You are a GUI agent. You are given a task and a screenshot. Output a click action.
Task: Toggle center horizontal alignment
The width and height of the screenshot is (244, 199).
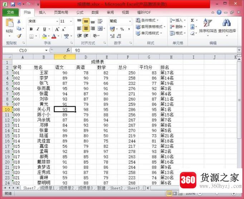tap(86, 29)
